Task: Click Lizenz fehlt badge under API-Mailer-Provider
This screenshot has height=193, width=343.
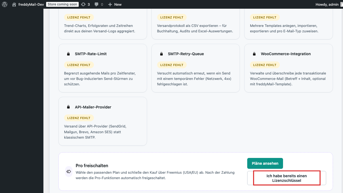Action: tap(79, 118)
